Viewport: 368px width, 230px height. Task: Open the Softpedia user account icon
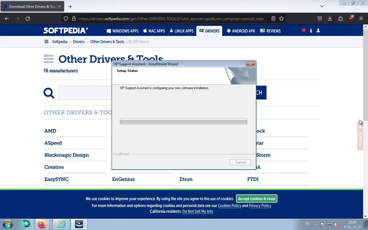(318, 30)
